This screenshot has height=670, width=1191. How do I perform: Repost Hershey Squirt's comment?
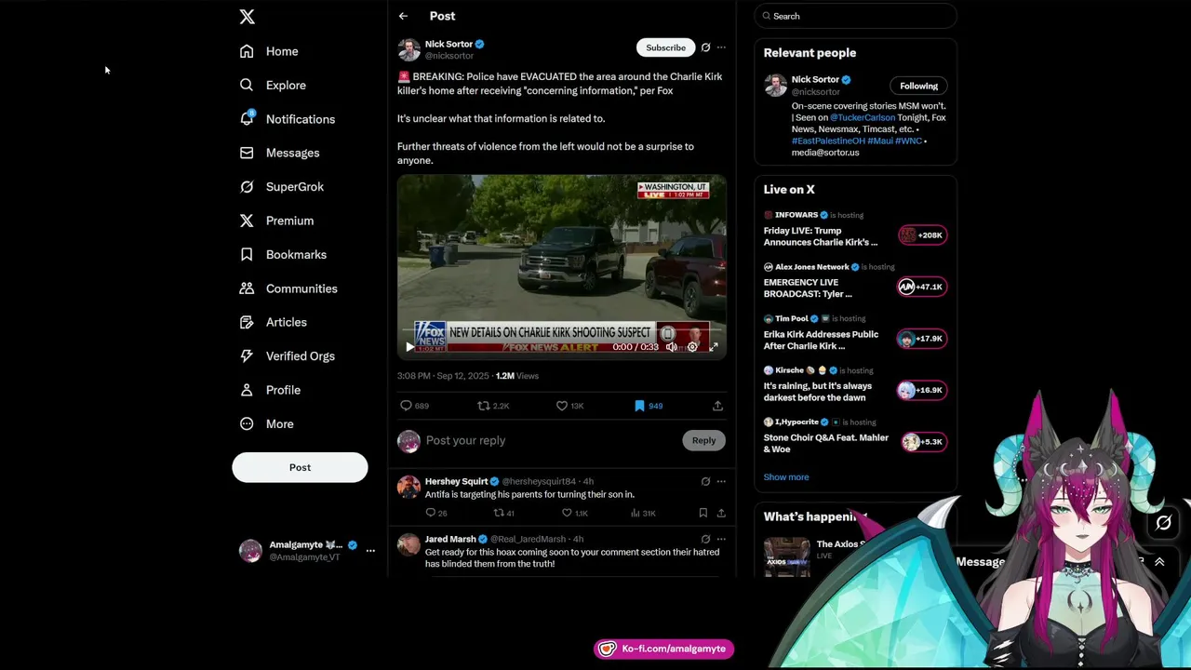pyautogui.click(x=498, y=513)
